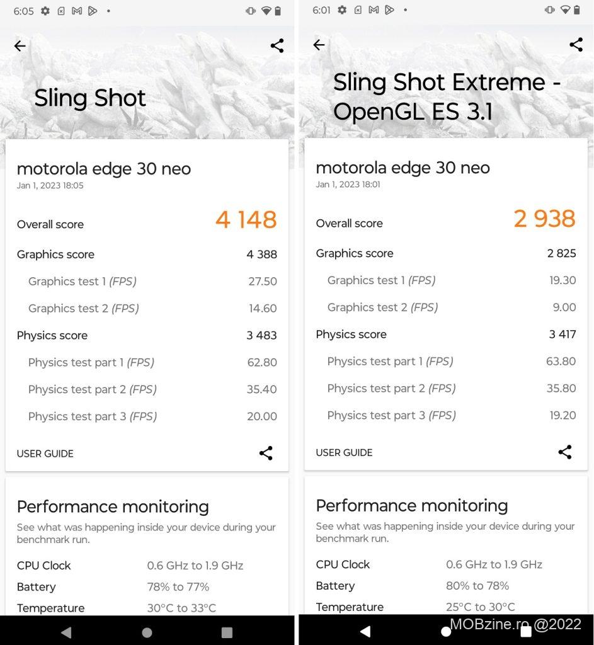Tap the 2 938 overall score
This screenshot has height=645, width=594.
tap(544, 219)
